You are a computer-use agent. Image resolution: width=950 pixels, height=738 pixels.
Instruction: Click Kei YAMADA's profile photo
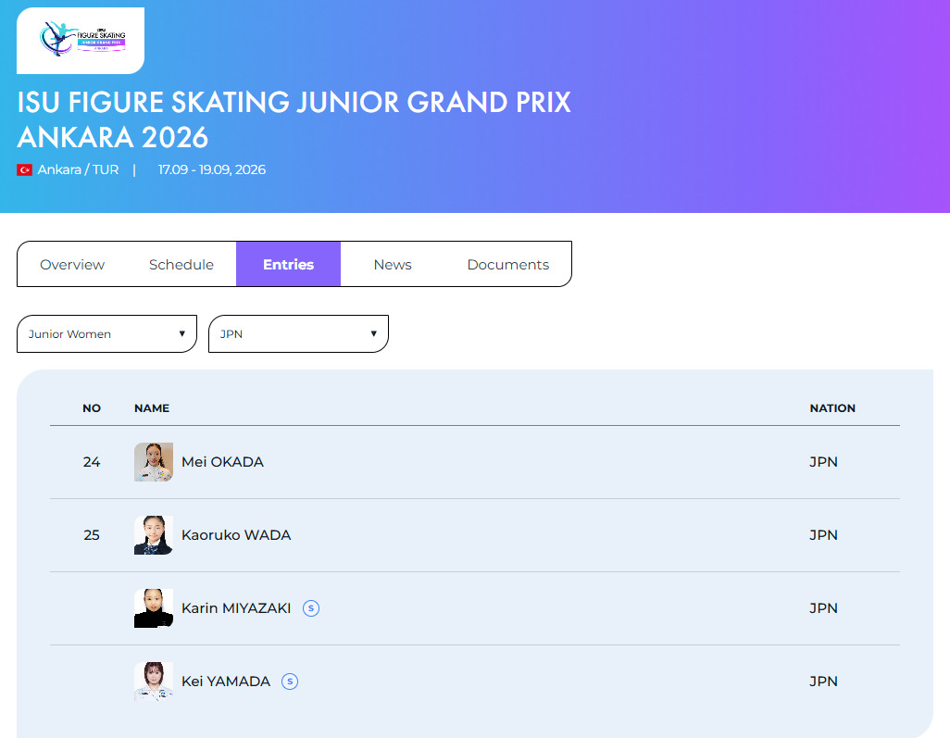(x=154, y=681)
